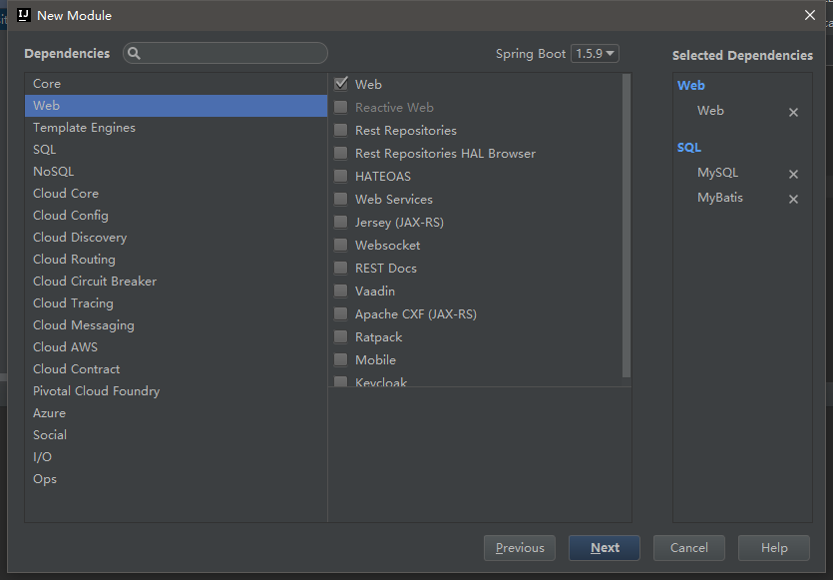Viewport: 833px width, 580px height.
Task: Enable the Mobile checkbox
Action: [x=341, y=360]
